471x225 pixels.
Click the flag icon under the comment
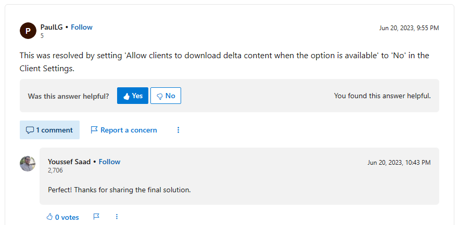click(x=96, y=217)
